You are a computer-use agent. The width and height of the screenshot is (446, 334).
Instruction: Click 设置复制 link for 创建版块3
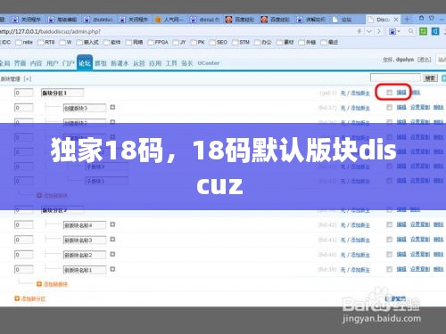(x=420, y=107)
